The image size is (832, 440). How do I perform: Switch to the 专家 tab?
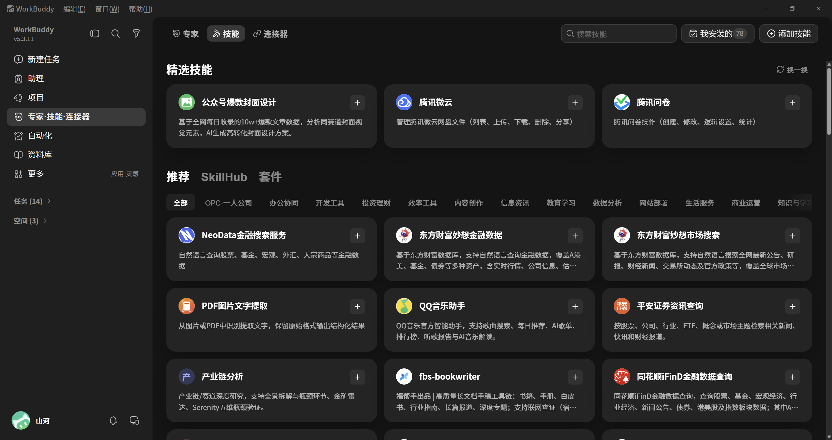[x=185, y=33]
